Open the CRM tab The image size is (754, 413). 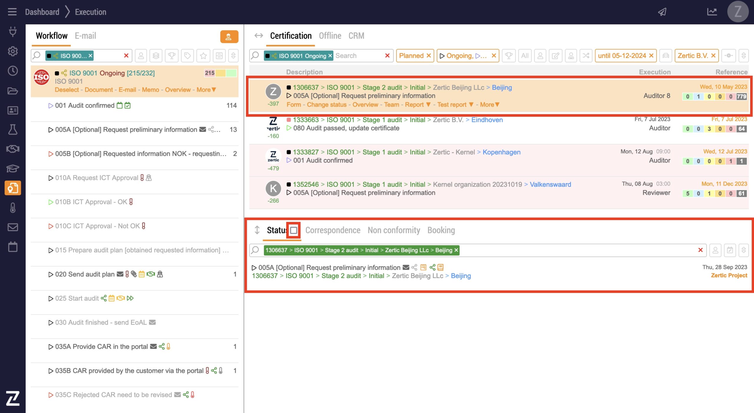pos(356,36)
